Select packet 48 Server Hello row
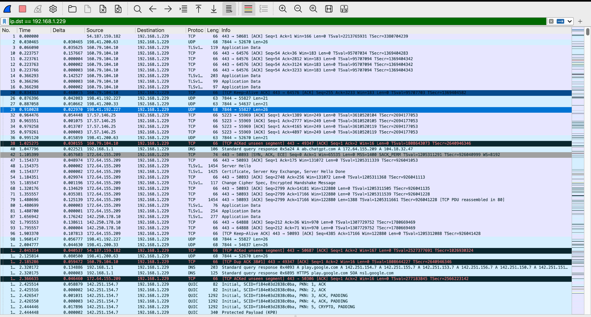The width and height of the screenshot is (591, 317). pos(286,166)
